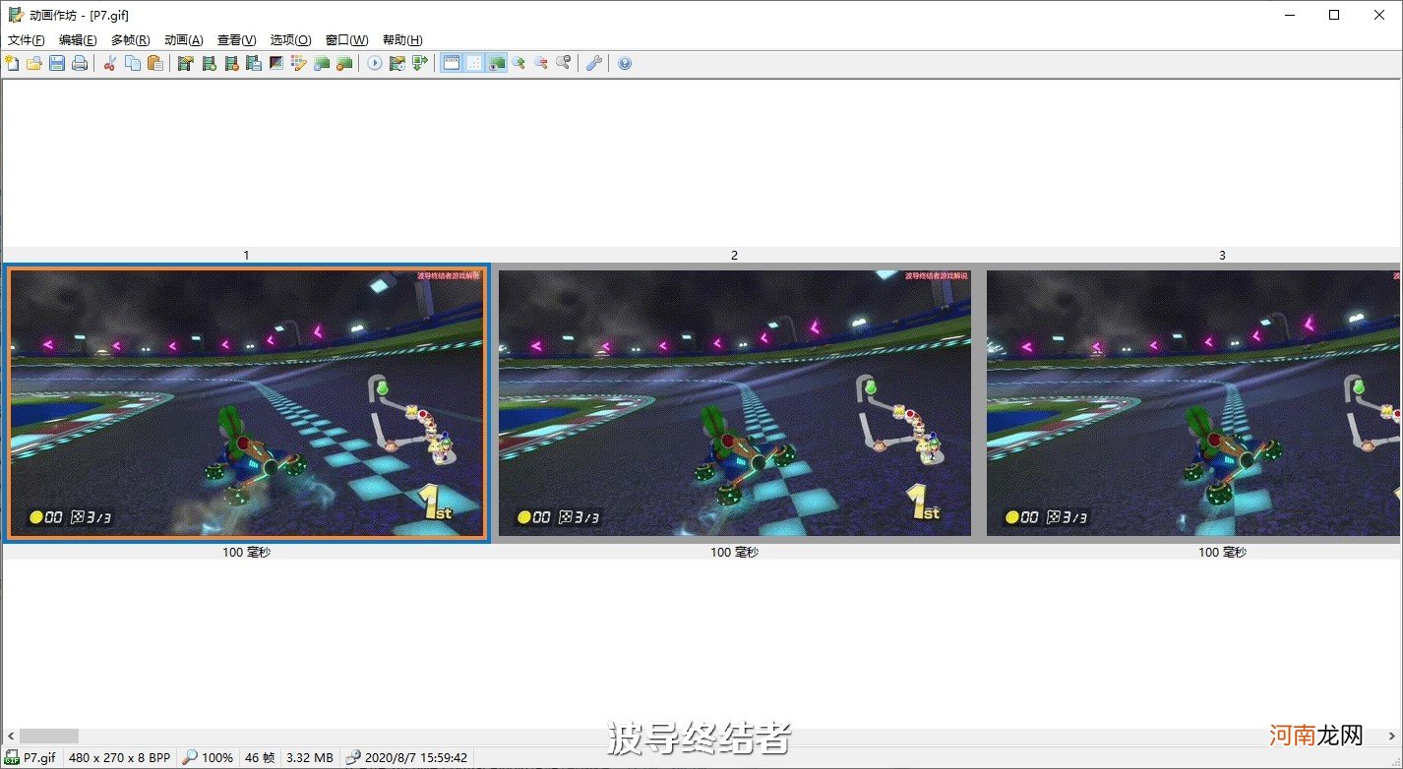The image size is (1403, 769).
Task: Open the 选项(O) menu
Action: [291, 40]
